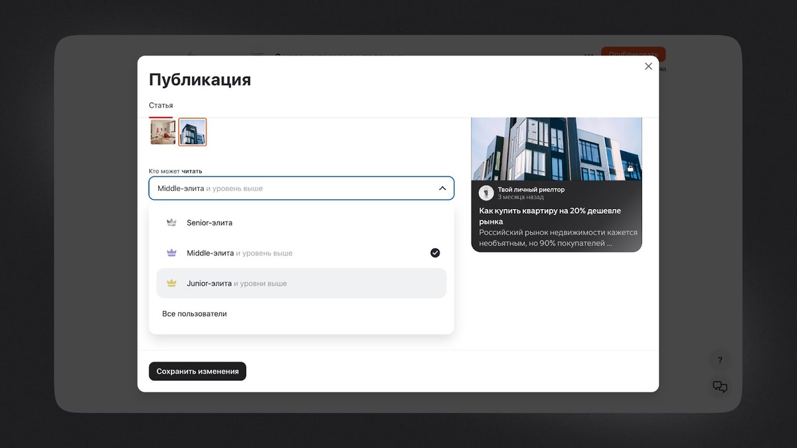Click the dropdown chevron arrow
This screenshot has height=448, width=797.
(x=442, y=188)
